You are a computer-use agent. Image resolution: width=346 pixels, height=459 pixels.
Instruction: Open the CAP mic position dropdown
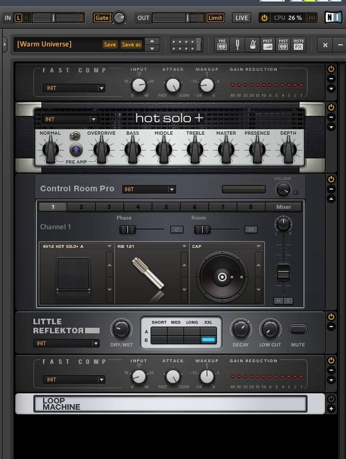tap(227, 246)
